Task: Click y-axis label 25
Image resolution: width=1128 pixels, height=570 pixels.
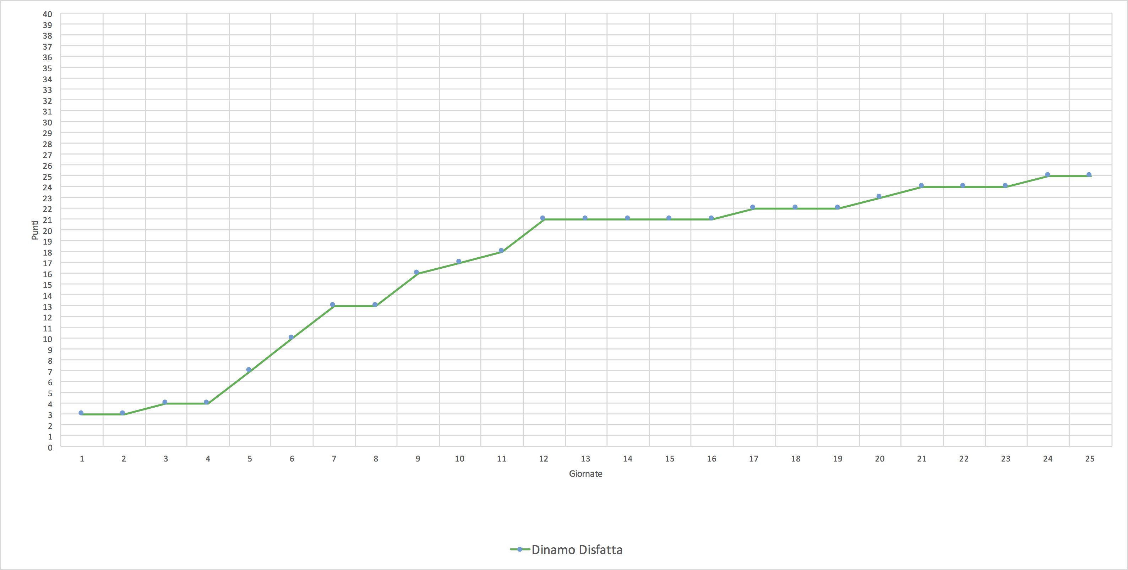Action: (x=47, y=177)
